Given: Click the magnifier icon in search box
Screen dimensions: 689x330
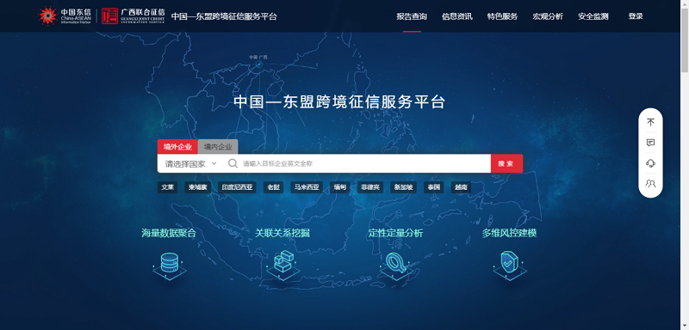Looking at the screenshot, I should pos(233,163).
